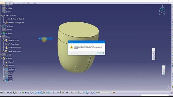Image resolution: width=173 pixels, height=97 pixels.
Task: Open the Edit menu
Action: click(10, 3)
